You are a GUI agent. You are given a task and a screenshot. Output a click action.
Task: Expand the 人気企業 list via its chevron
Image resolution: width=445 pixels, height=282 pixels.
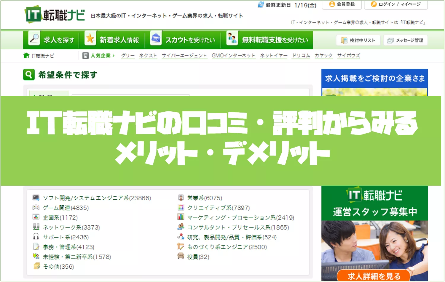[114, 55]
